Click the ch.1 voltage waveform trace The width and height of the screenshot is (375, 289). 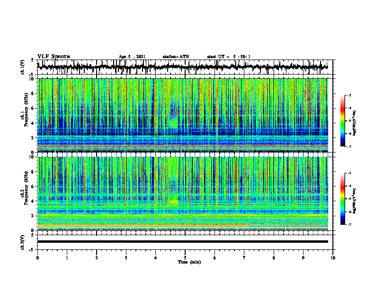coord(183,67)
